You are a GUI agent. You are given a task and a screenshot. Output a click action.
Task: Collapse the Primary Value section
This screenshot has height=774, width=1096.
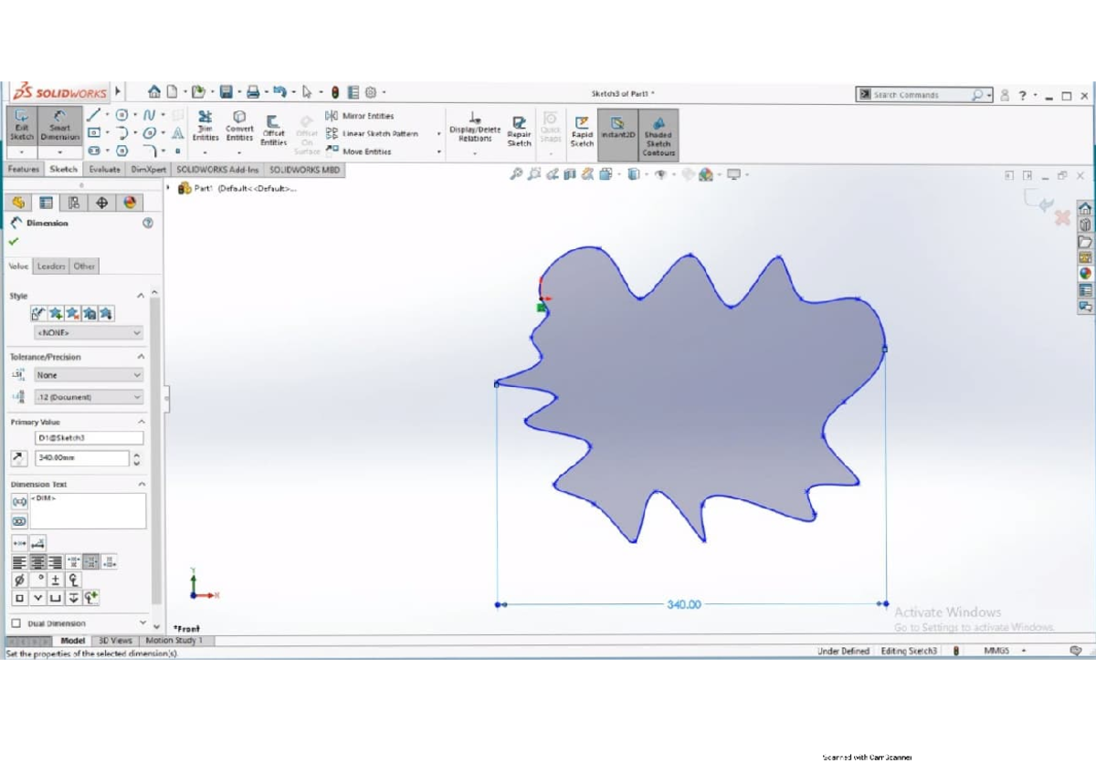(141, 422)
